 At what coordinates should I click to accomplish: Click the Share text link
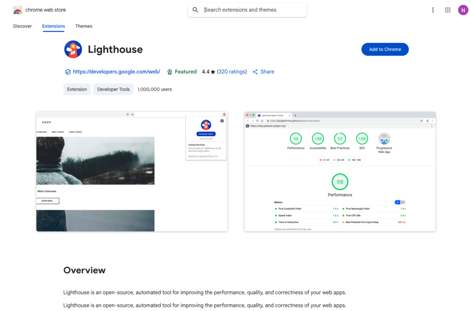point(267,72)
